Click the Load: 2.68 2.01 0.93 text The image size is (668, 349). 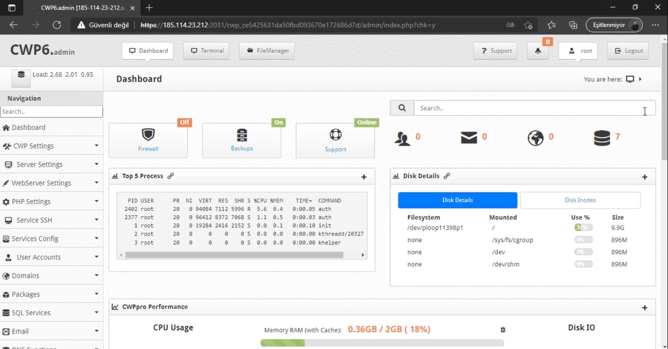tap(63, 75)
